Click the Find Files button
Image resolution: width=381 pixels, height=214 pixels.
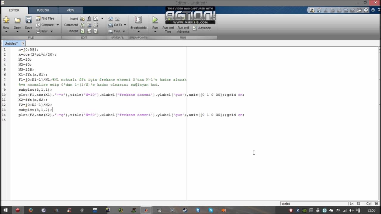(45, 18)
